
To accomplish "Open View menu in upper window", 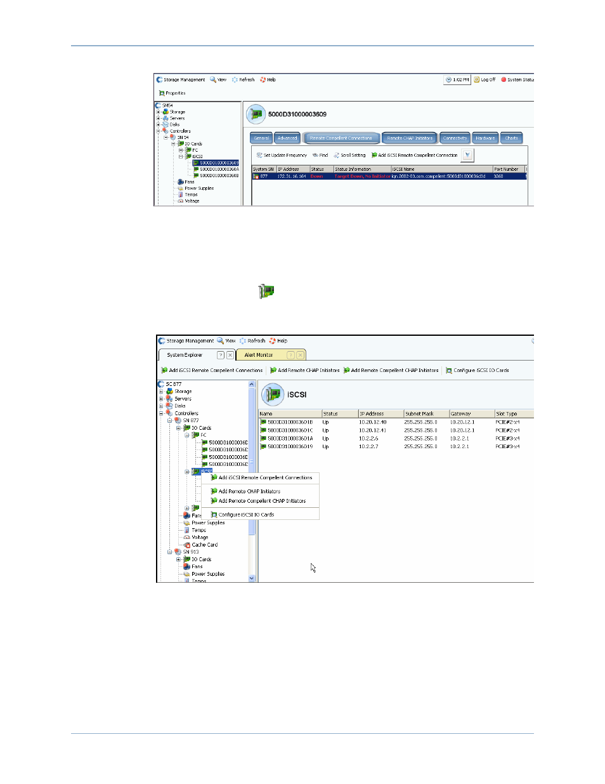I will click(218, 80).
